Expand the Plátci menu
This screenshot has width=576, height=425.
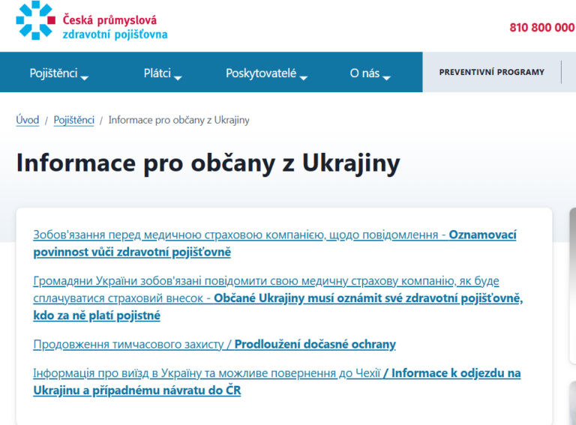[x=163, y=73]
